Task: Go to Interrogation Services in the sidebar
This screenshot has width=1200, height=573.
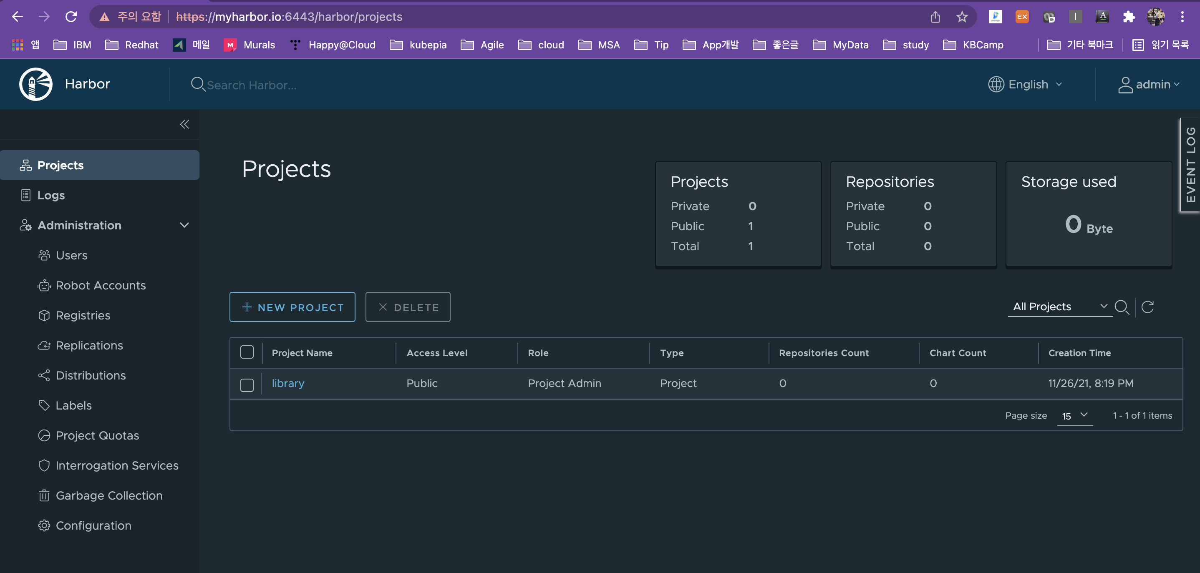Action: coord(116,465)
